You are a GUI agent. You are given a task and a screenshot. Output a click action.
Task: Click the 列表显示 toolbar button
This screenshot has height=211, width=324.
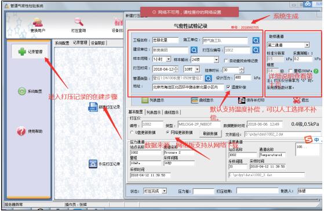pyautogui.click(x=153, y=100)
